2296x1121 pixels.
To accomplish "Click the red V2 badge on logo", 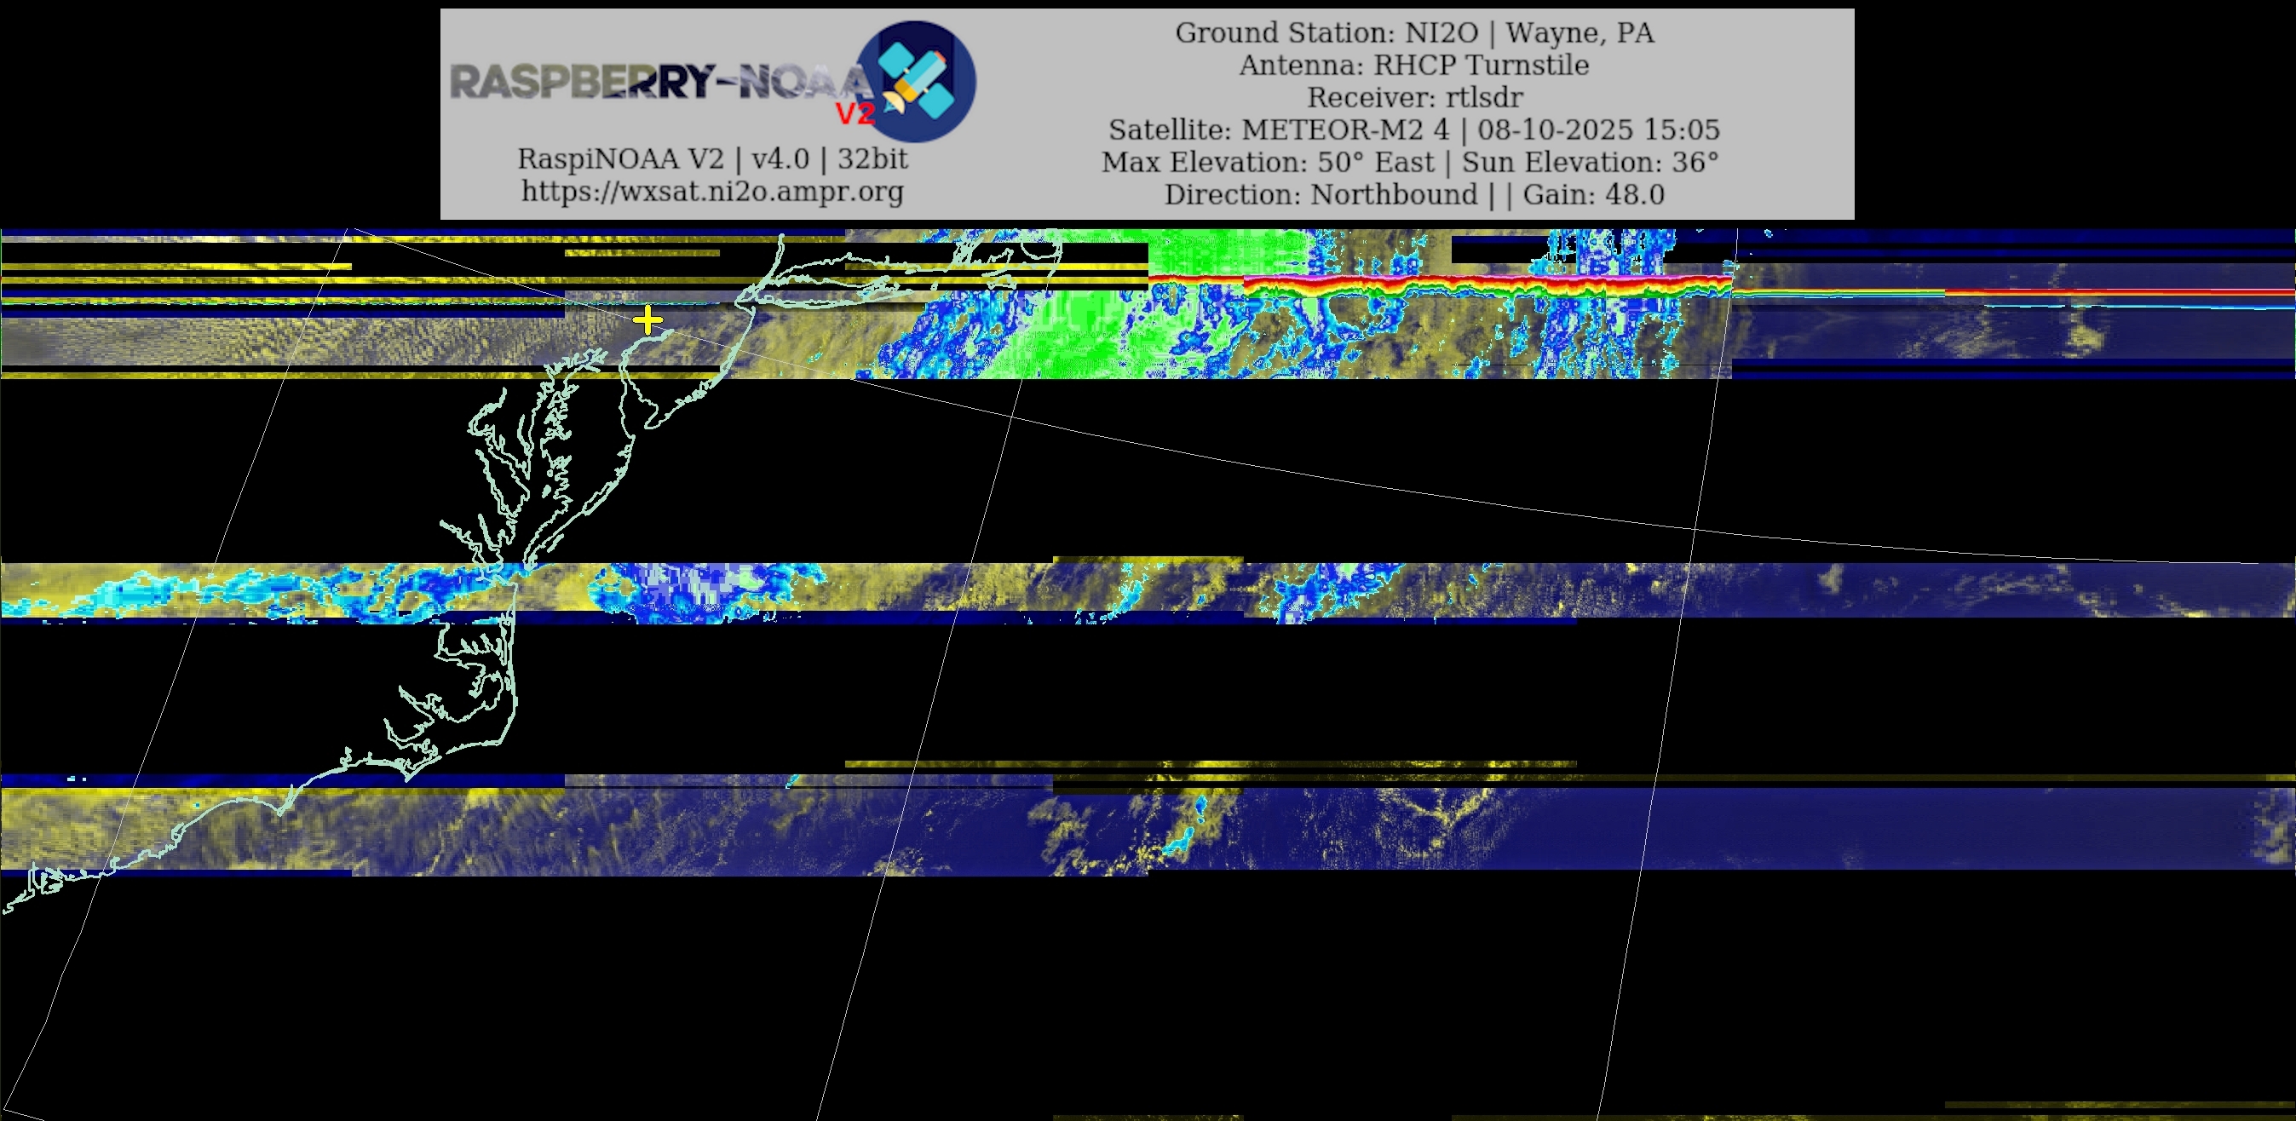I will pyautogui.click(x=855, y=114).
